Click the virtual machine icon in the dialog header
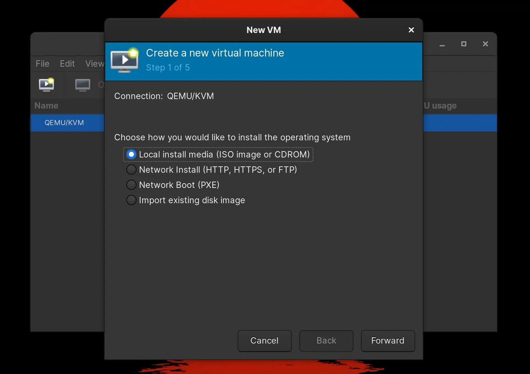The height and width of the screenshot is (374, 530). 124,60
